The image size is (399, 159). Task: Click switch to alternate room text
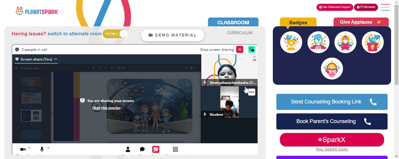pyautogui.click(x=75, y=34)
